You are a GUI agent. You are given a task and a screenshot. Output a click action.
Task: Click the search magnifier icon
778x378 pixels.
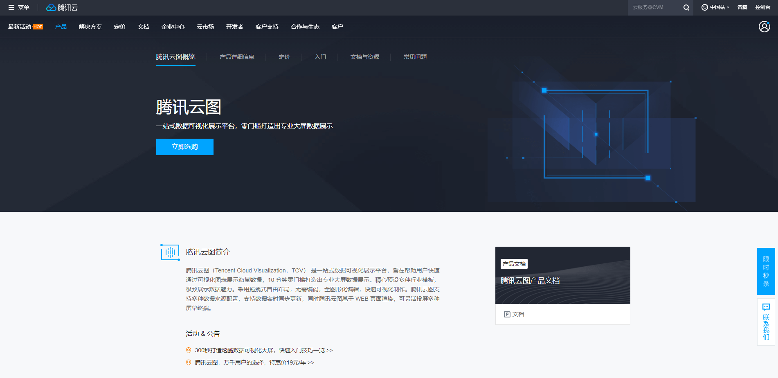tap(686, 7)
